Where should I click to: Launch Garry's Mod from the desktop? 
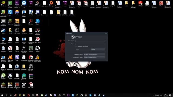point(10,13)
